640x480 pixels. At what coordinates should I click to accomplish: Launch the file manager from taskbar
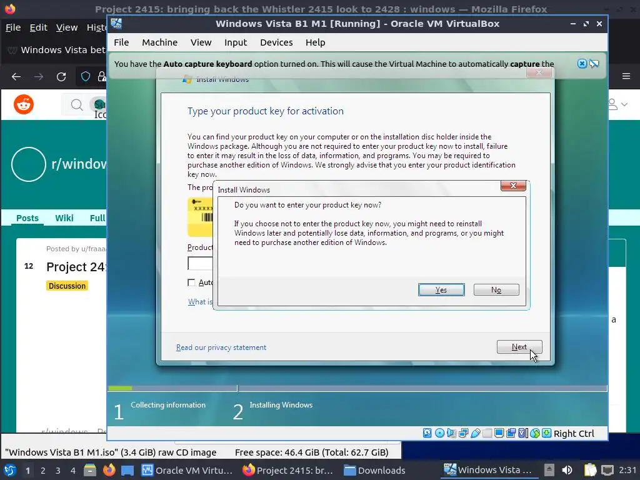(x=90, y=470)
